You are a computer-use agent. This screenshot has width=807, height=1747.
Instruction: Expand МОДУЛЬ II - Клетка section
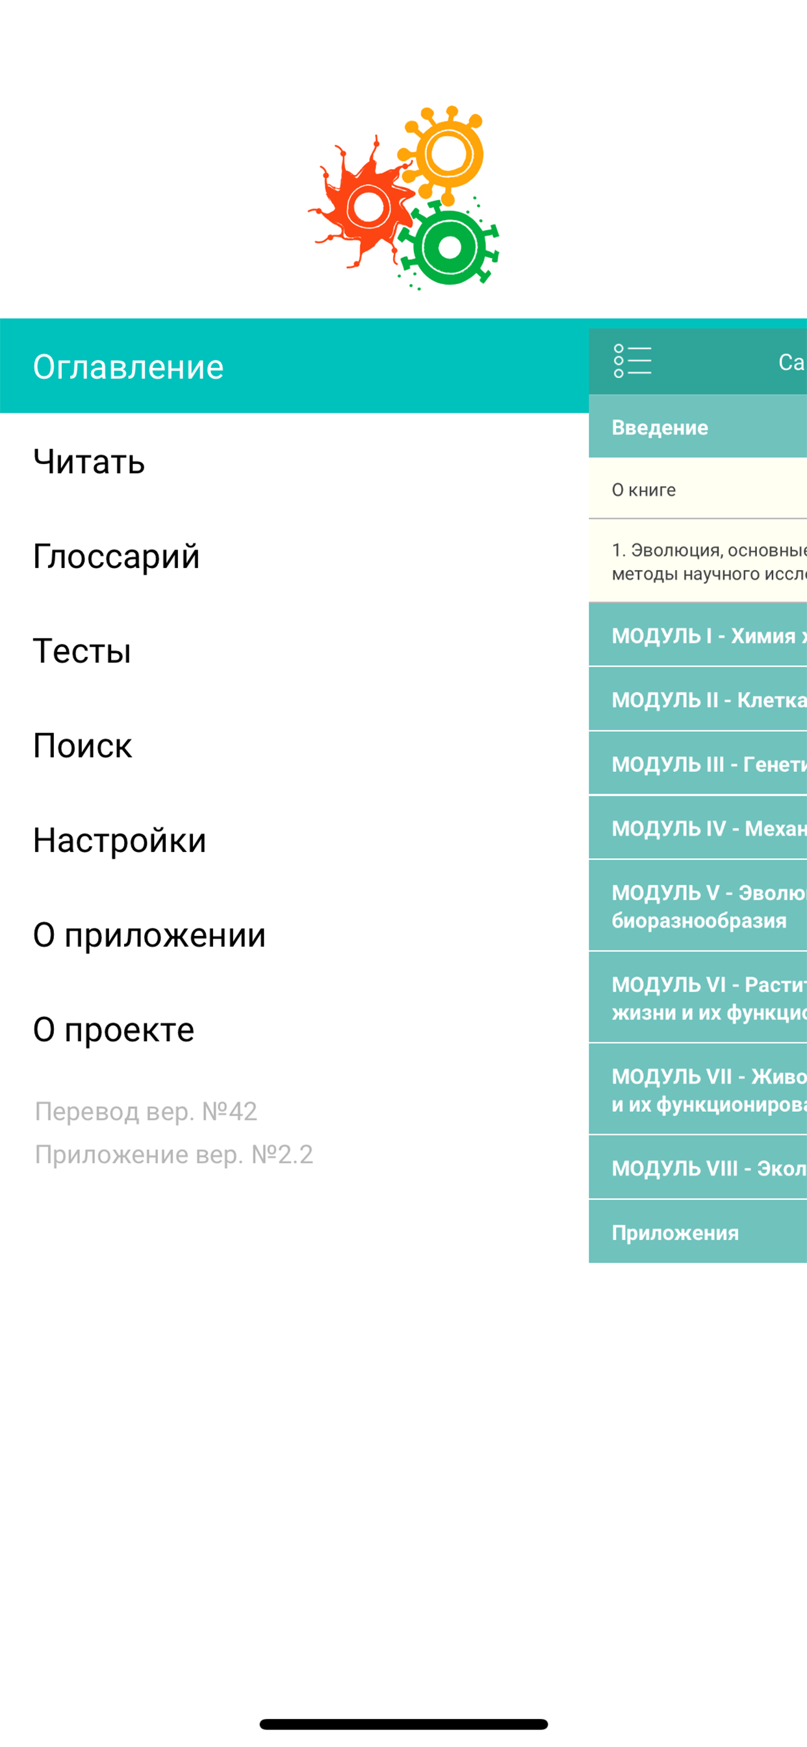click(698, 699)
